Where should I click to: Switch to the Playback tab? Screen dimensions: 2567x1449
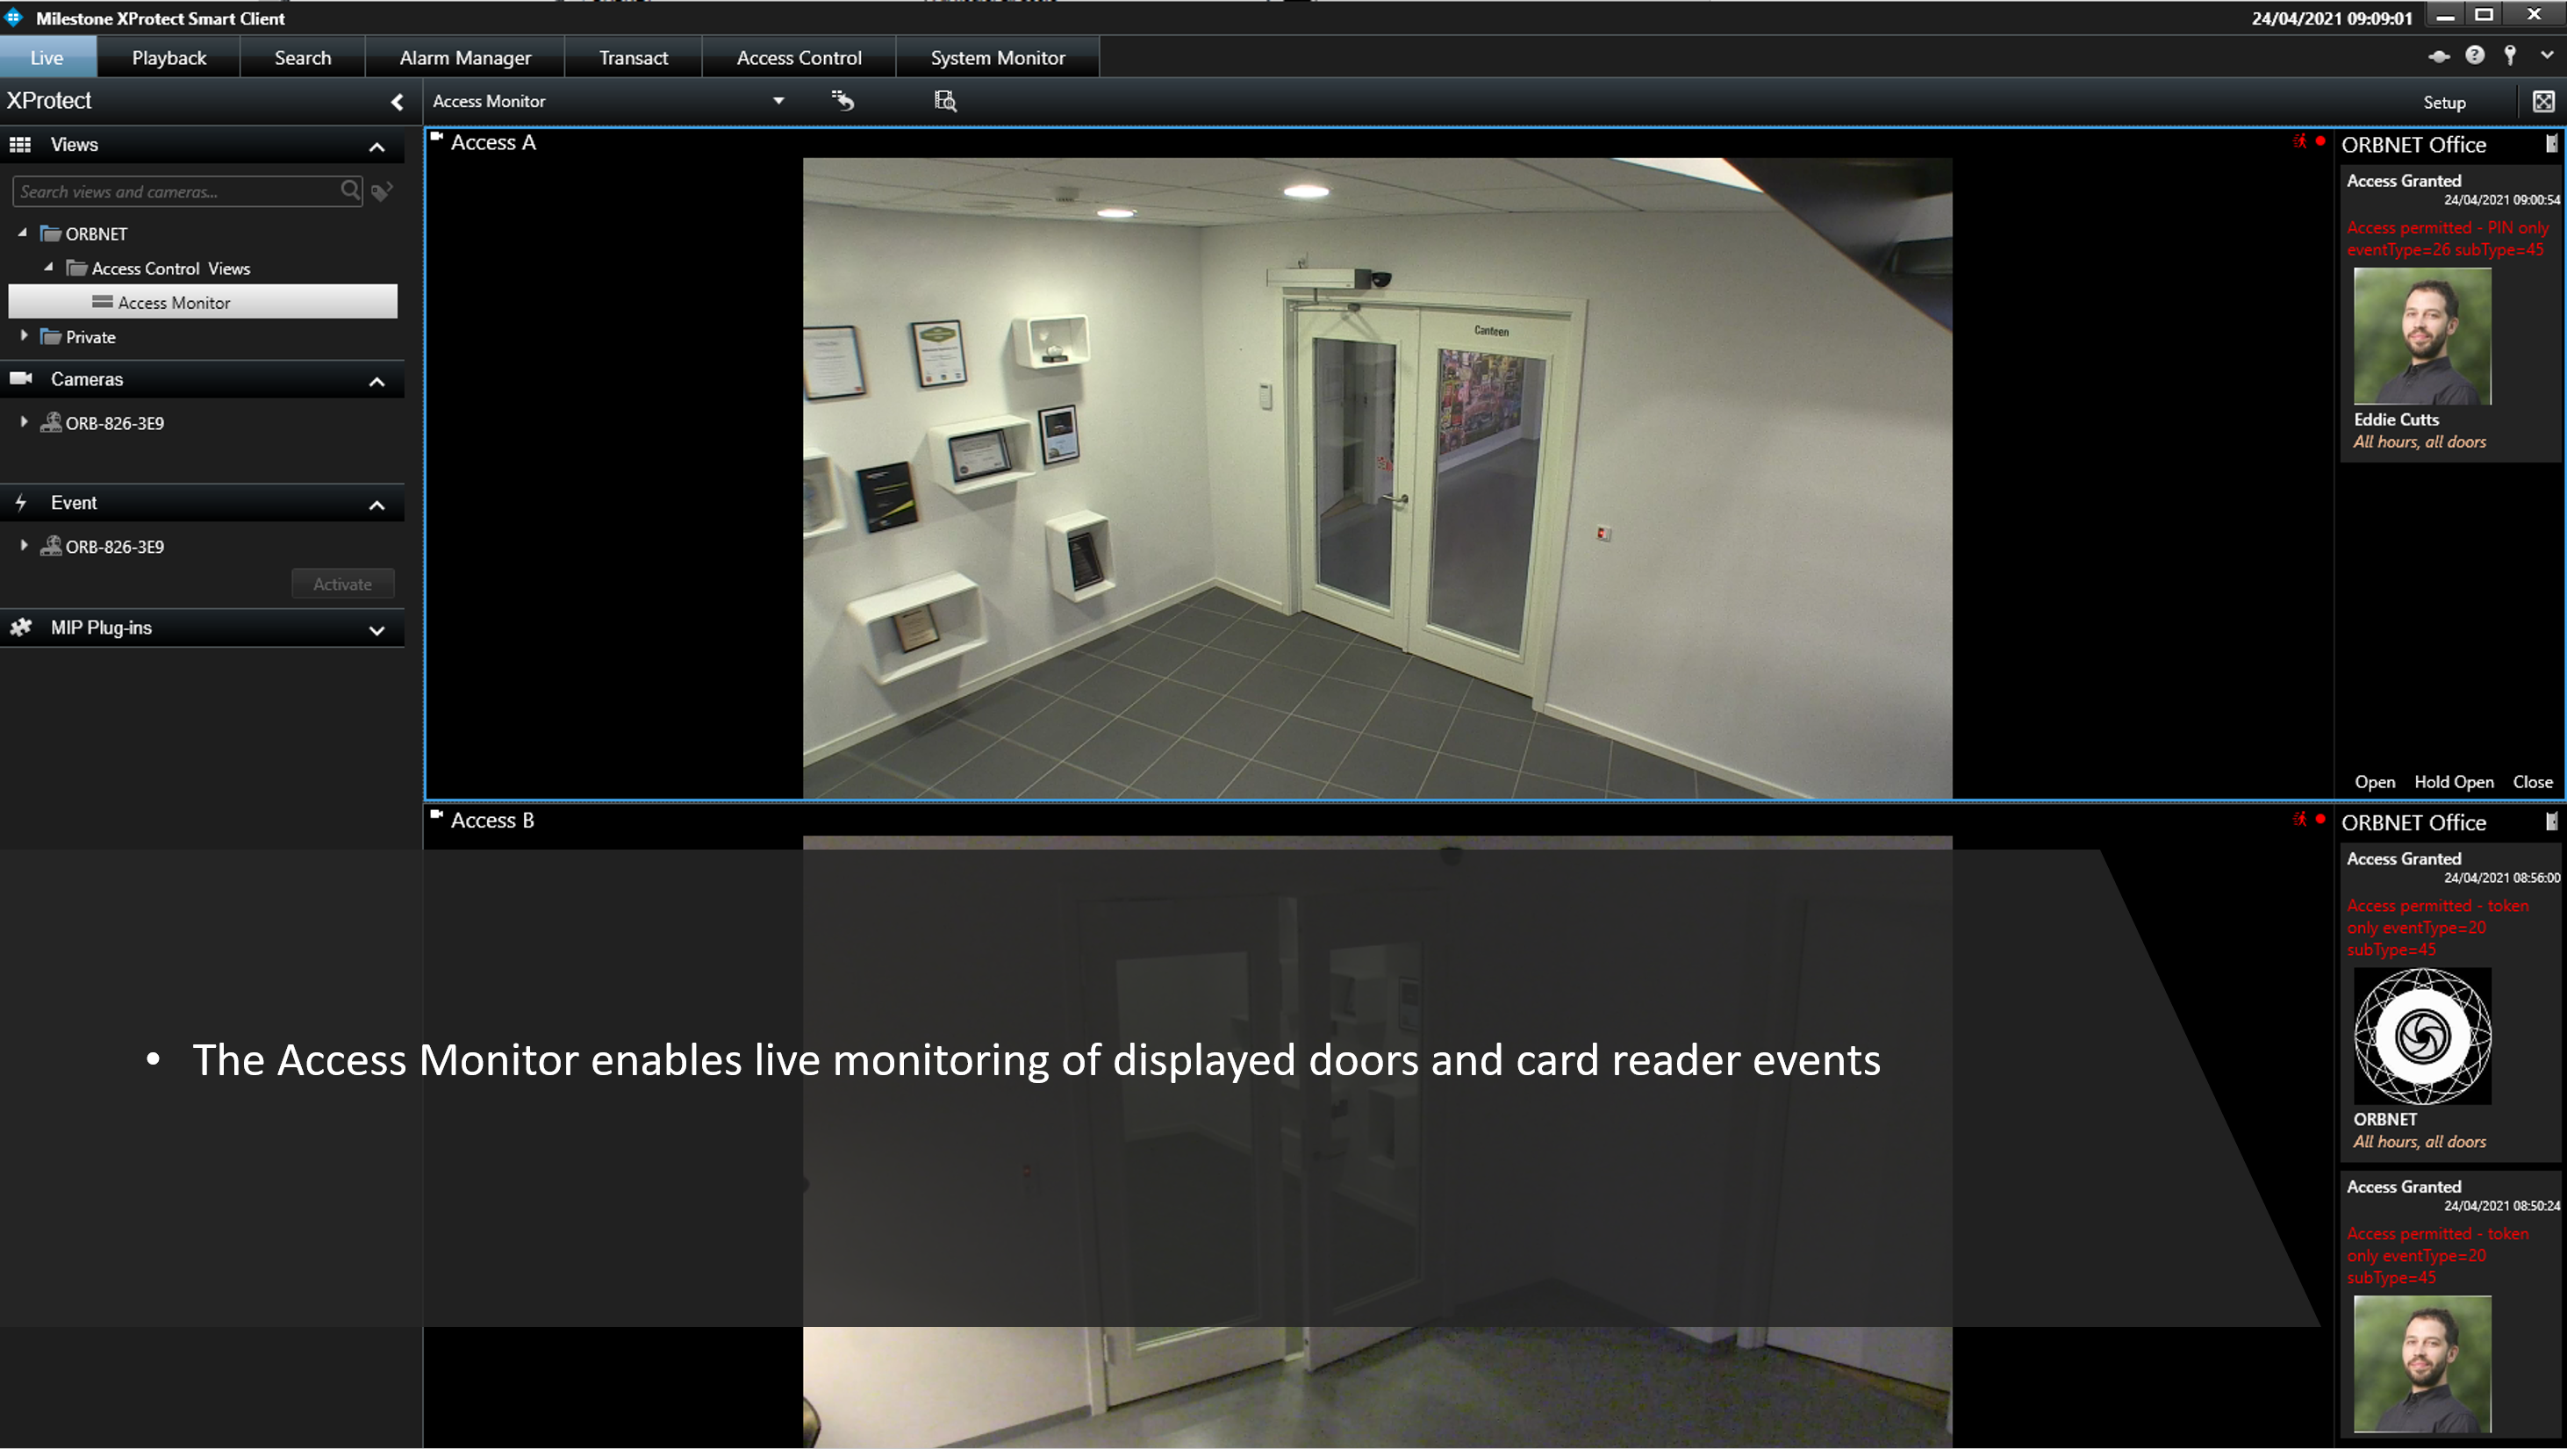[169, 58]
